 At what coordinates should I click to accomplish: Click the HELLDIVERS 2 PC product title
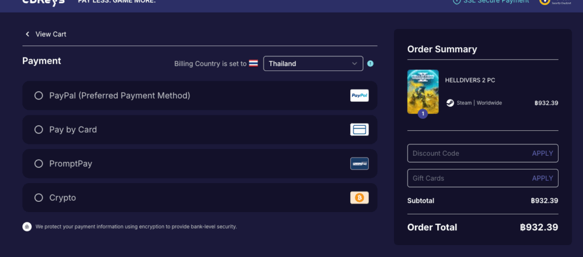pos(470,80)
